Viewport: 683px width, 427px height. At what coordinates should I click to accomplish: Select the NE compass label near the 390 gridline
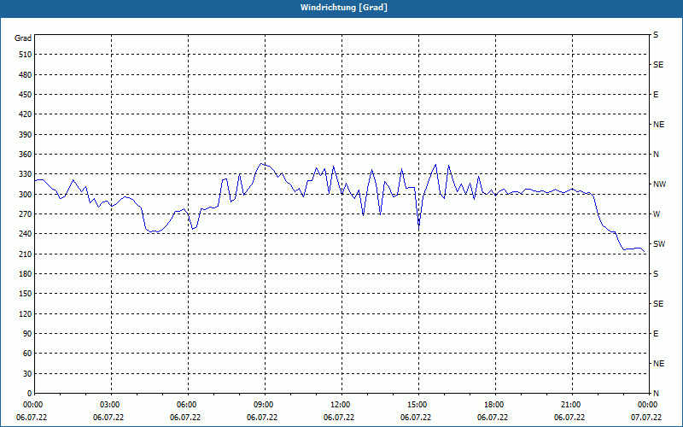click(659, 125)
